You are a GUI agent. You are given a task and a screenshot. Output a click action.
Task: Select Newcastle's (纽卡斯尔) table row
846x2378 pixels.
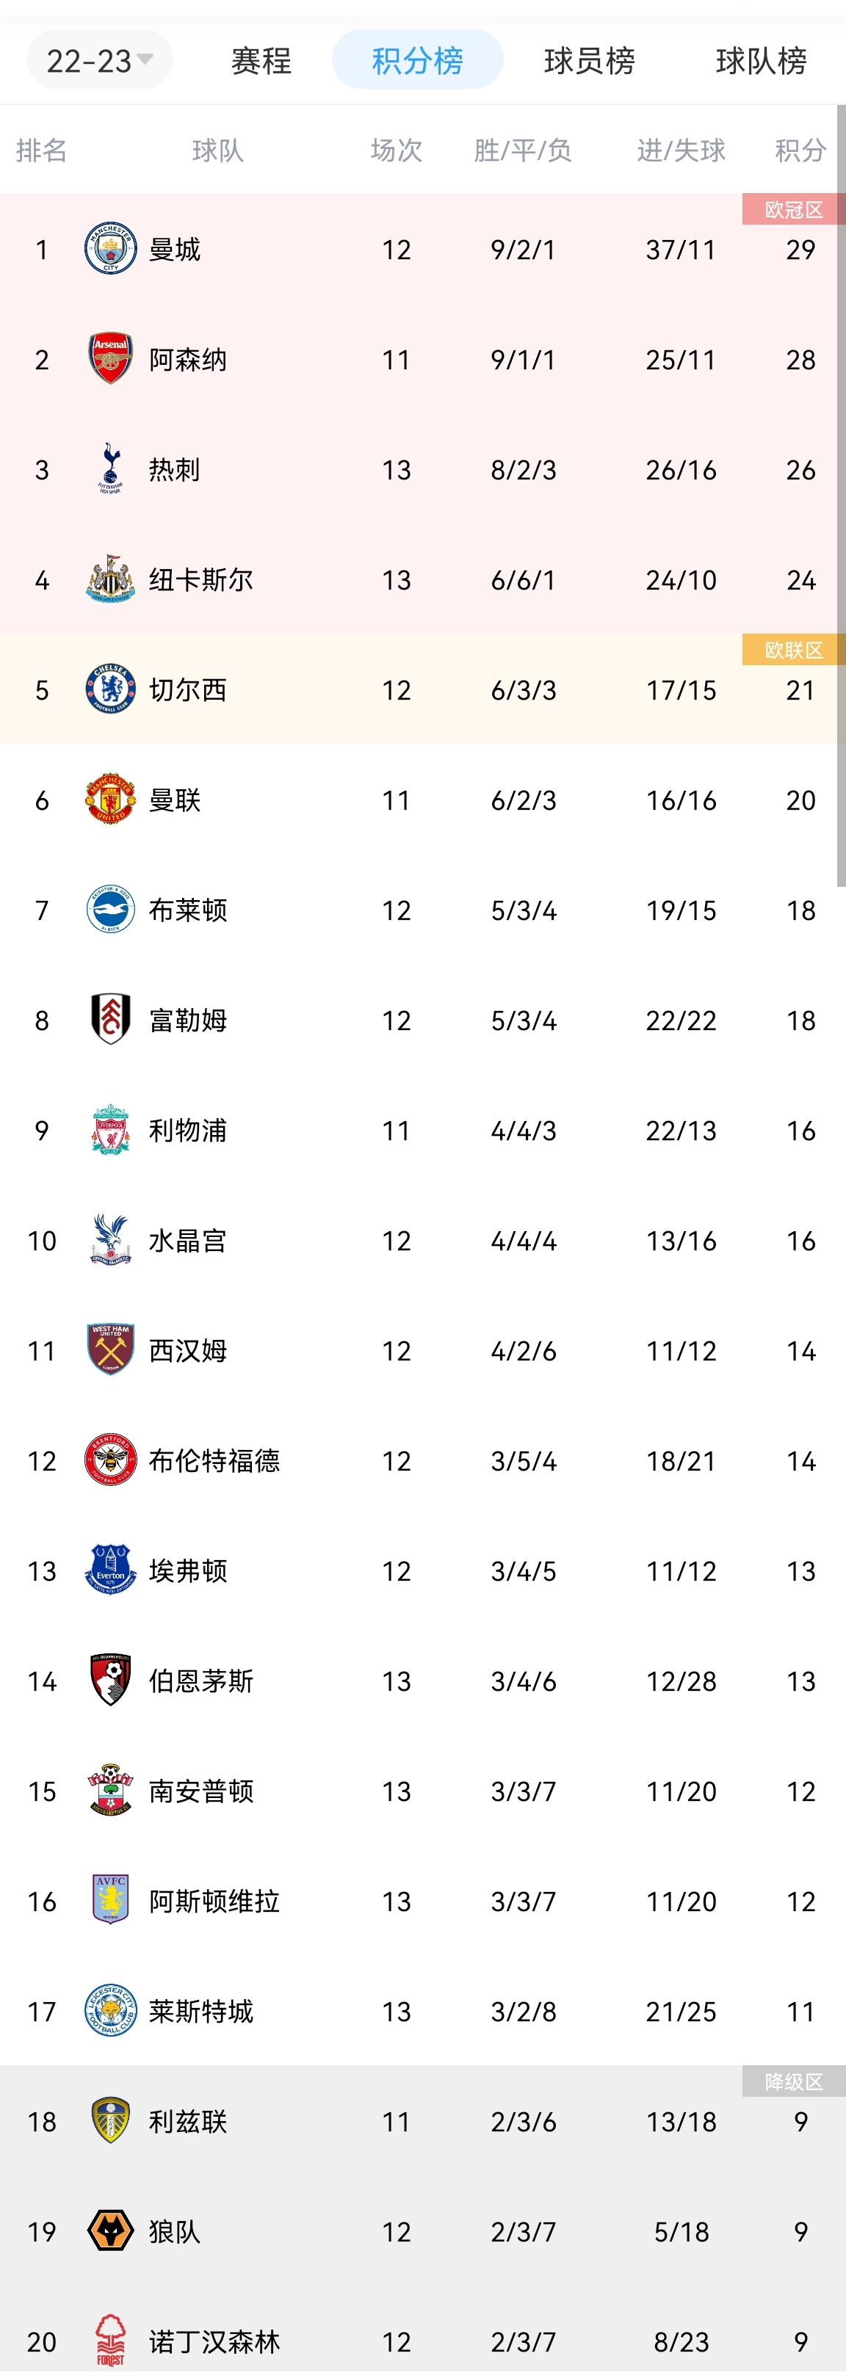pyautogui.click(x=416, y=580)
